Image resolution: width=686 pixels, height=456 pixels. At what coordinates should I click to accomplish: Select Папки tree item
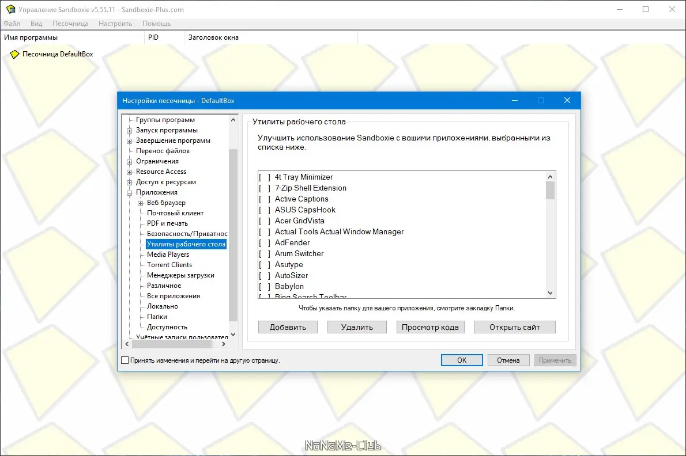point(157,317)
